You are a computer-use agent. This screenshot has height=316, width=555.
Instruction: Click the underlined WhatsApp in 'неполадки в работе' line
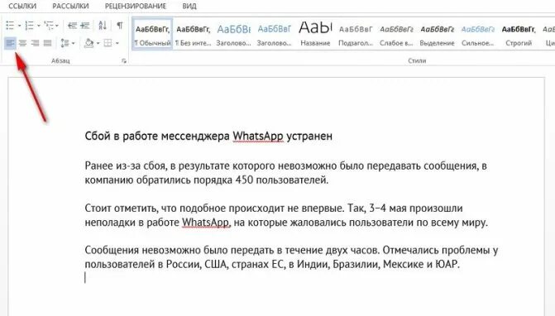coord(206,223)
